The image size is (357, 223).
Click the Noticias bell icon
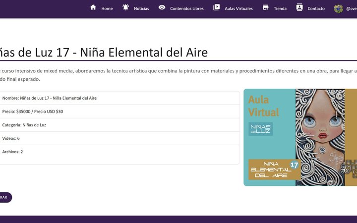tap(125, 7)
